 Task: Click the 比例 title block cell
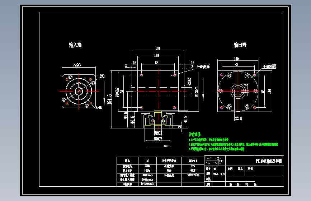(230, 169)
